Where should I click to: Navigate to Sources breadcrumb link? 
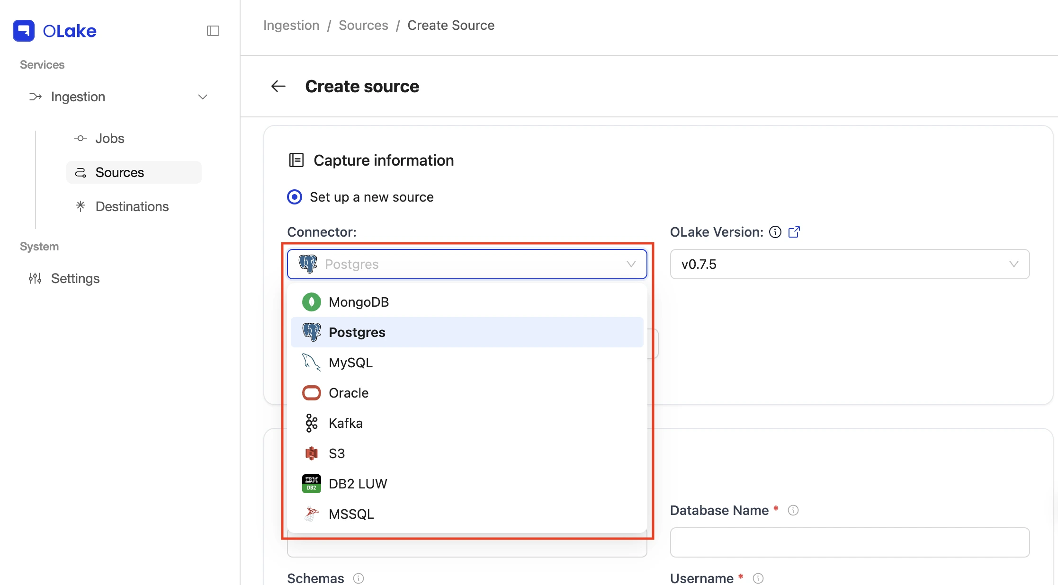coord(363,25)
